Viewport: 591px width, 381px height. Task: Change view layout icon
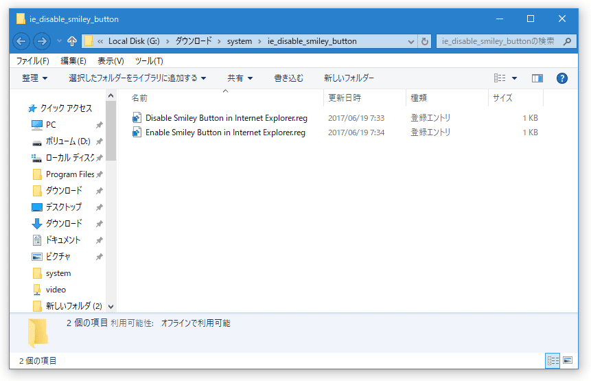[x=500, y=78]
